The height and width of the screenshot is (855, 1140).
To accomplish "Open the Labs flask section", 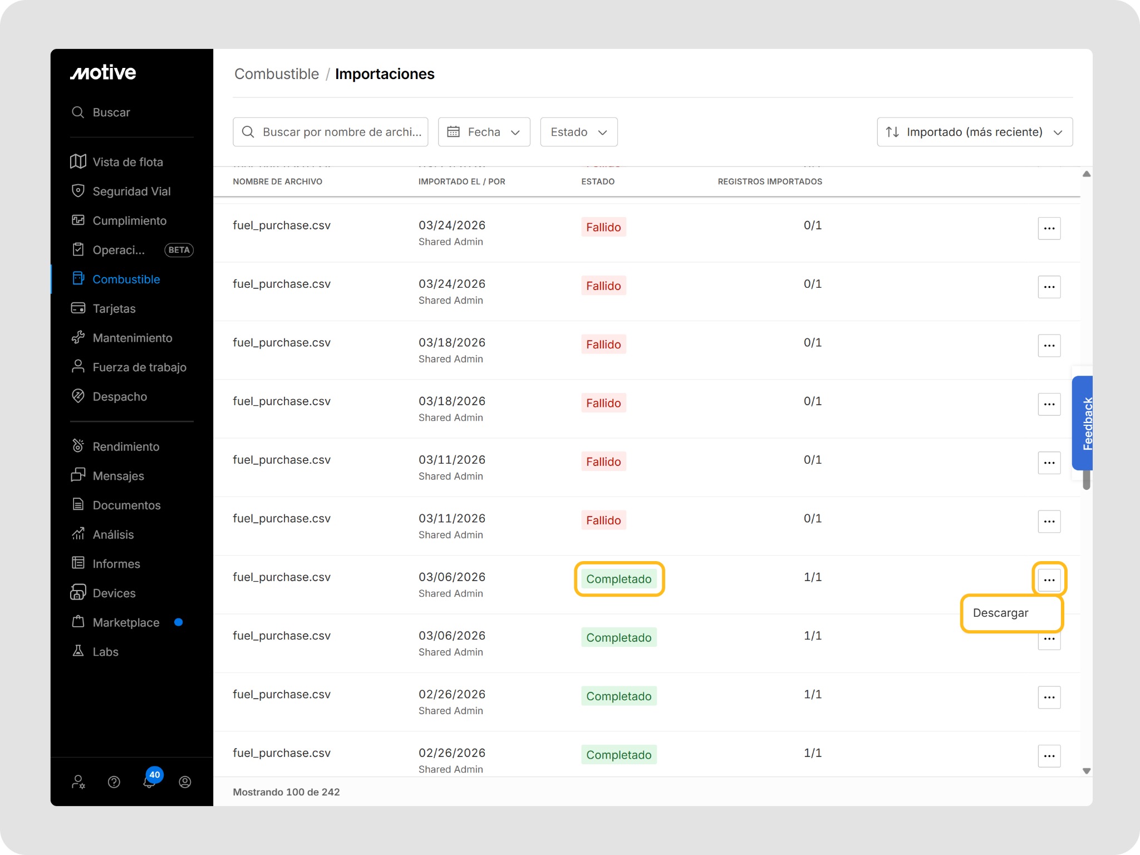I will (95, 652).
